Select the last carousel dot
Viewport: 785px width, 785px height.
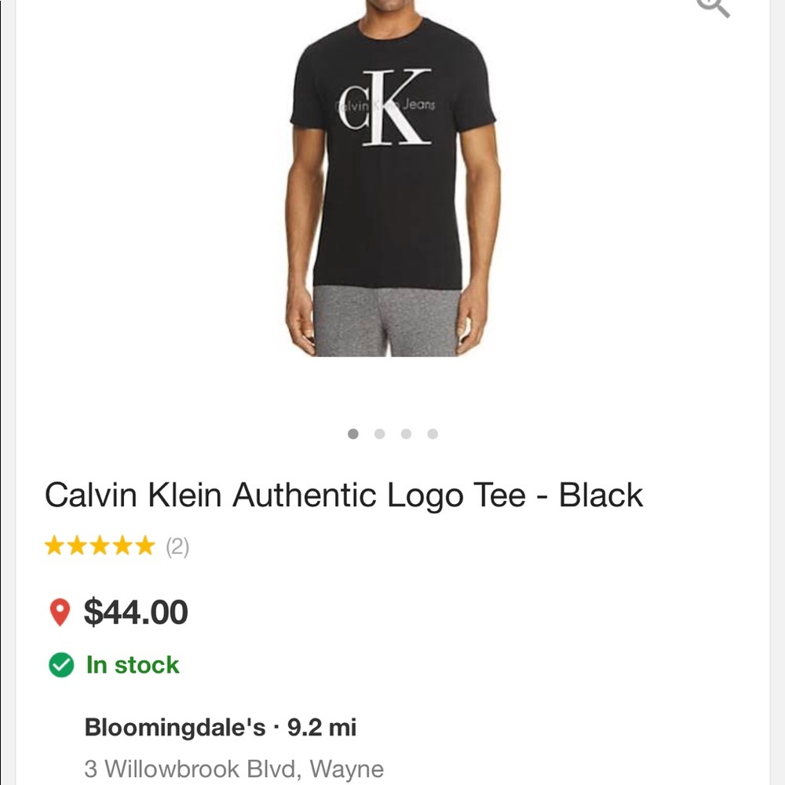(433, 433)
